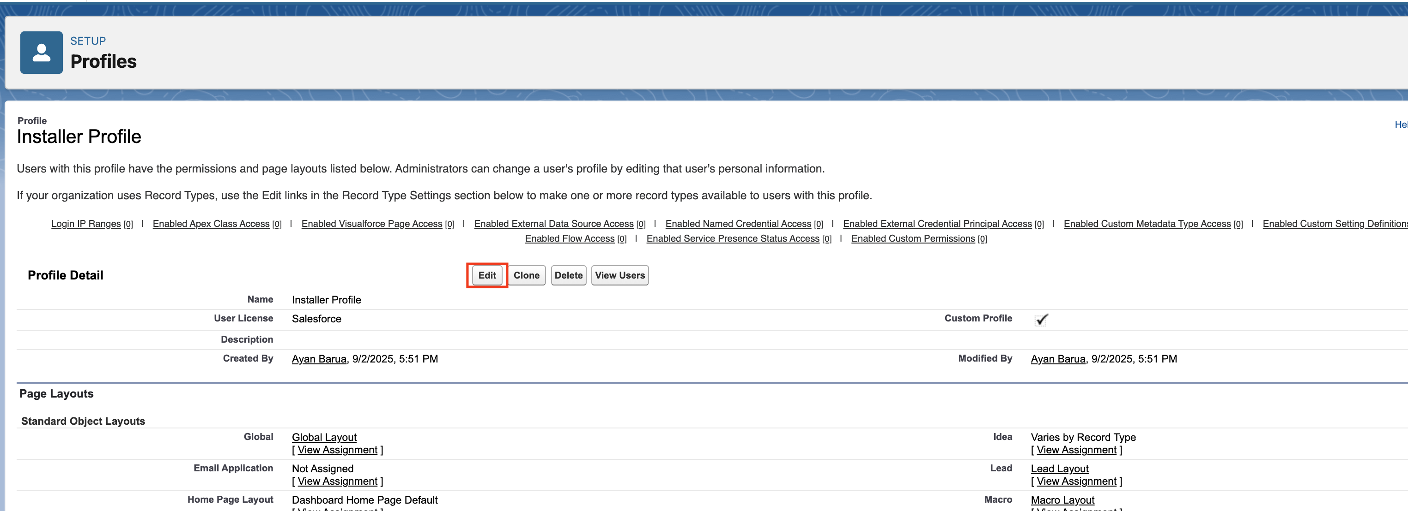This screenshot has width=1408, height=511.
Task: Open Enabled Apex Class Access
Action: click(x=212, y=223)
